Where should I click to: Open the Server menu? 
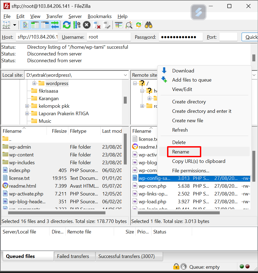(75, 16)
